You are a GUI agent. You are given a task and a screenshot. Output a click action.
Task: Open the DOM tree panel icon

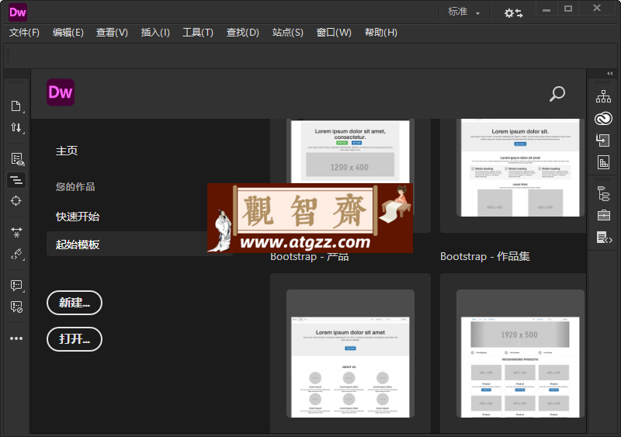click(604, 194)
